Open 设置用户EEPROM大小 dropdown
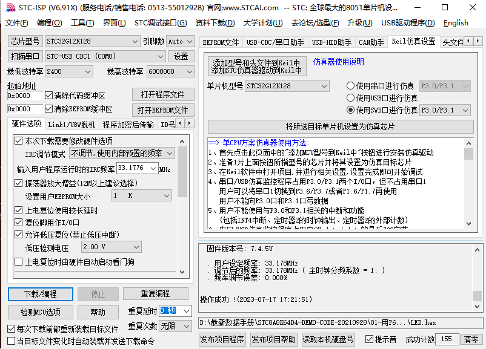The width and height of the screenshot is (486, 349). tap(141, 195)
